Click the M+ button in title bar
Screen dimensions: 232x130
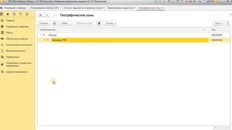click(191, 1)
